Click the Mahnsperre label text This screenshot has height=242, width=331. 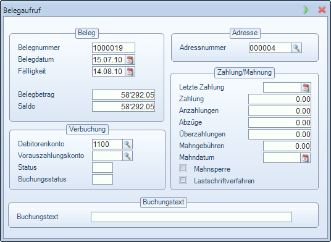[212, 169]
